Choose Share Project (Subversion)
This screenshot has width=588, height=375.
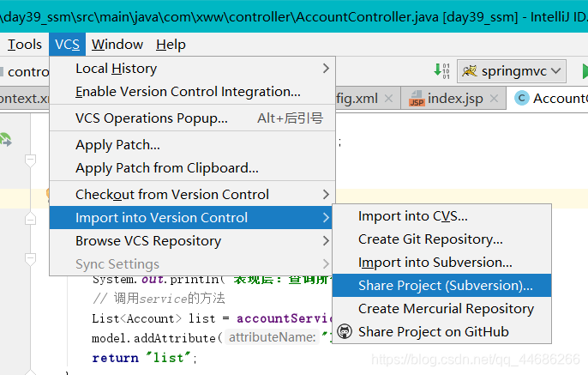pyautogui.click(x=441, y=286)
